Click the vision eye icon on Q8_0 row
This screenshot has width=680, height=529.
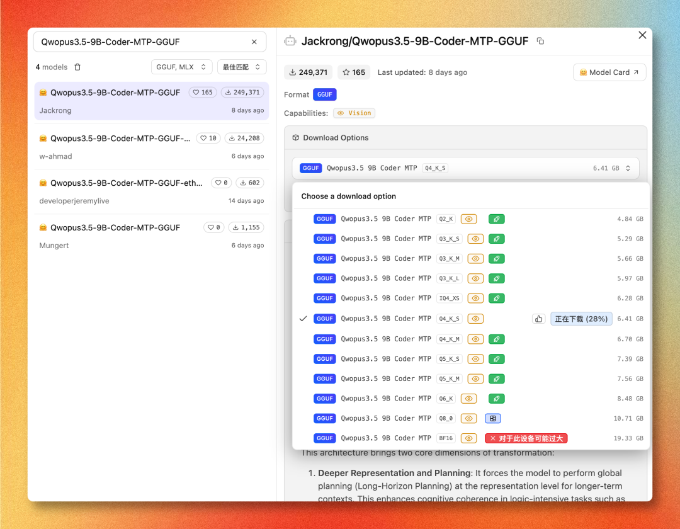click(469, 418)
